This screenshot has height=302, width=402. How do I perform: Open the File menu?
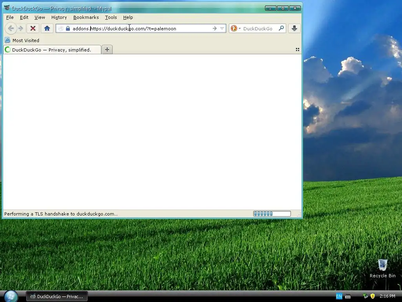[10, 17]
